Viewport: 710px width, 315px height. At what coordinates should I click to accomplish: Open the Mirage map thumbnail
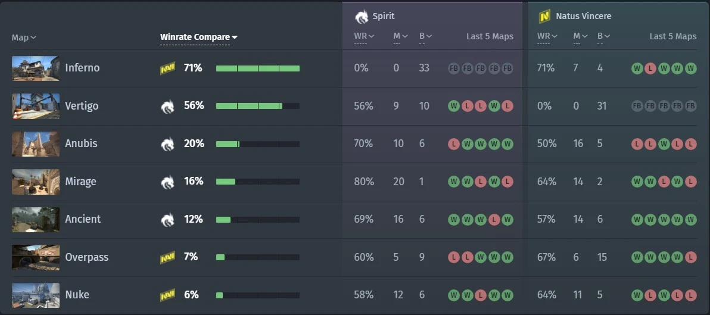(x=35, y=182)
